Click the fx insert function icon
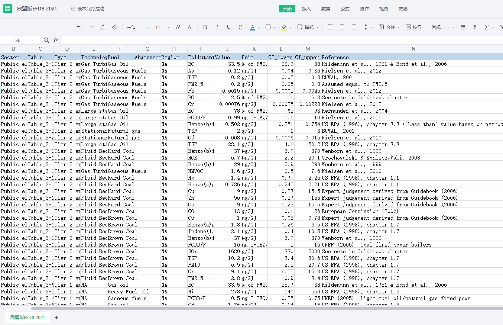503x325 pixels. [56, 40]
